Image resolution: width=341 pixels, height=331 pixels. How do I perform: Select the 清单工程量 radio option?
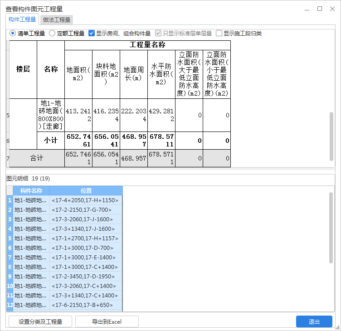point(27,33)
